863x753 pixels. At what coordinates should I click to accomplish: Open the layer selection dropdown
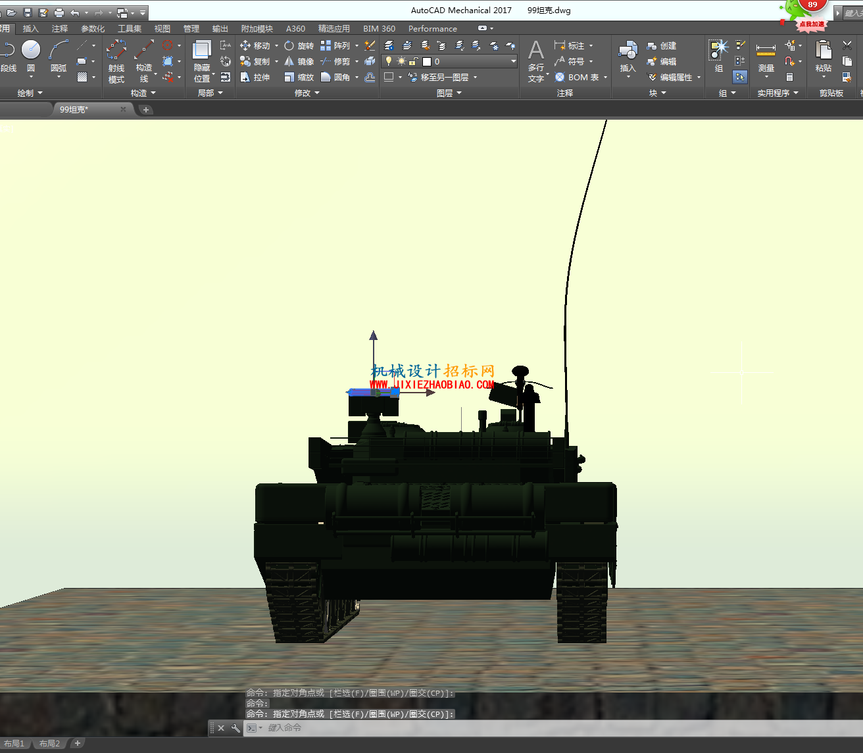[513, 61]
